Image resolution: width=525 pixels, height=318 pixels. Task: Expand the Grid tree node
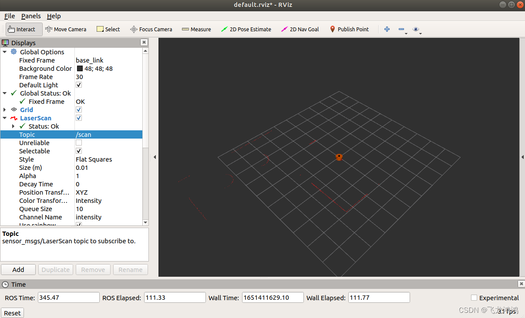5,110
